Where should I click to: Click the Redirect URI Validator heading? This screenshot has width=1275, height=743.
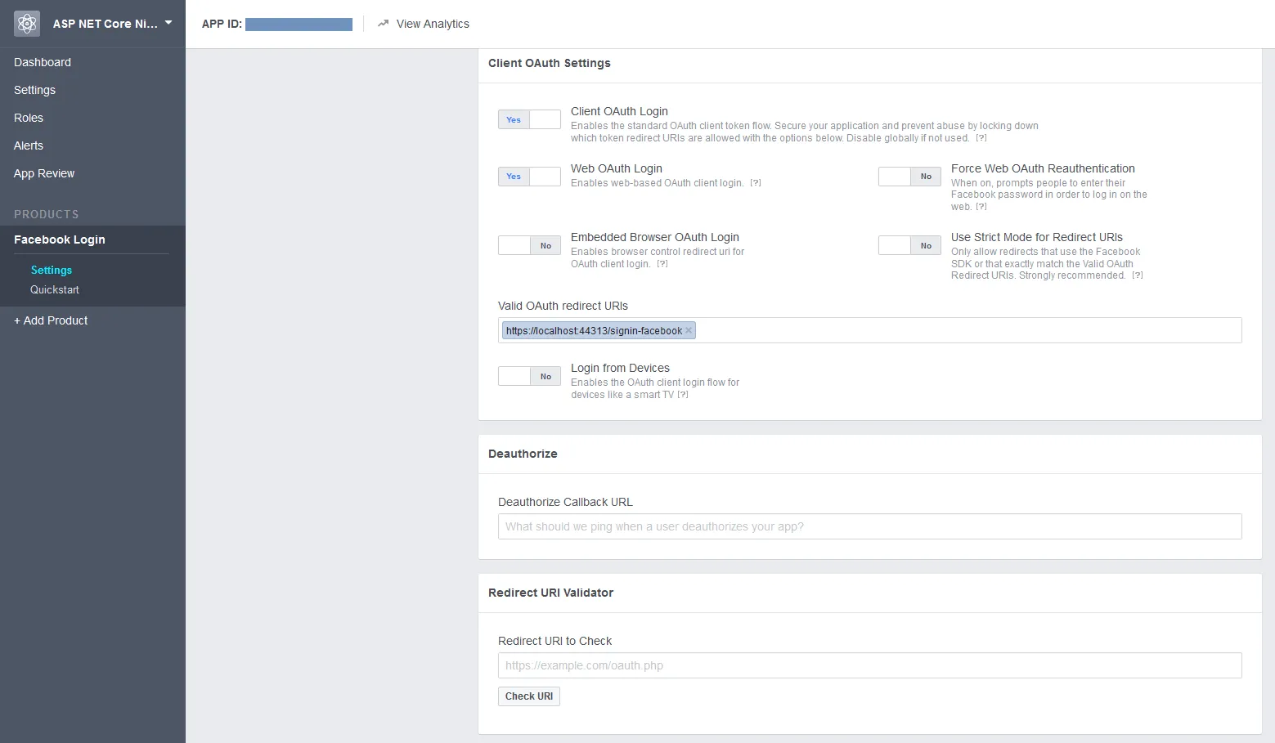tap(550, 593)
